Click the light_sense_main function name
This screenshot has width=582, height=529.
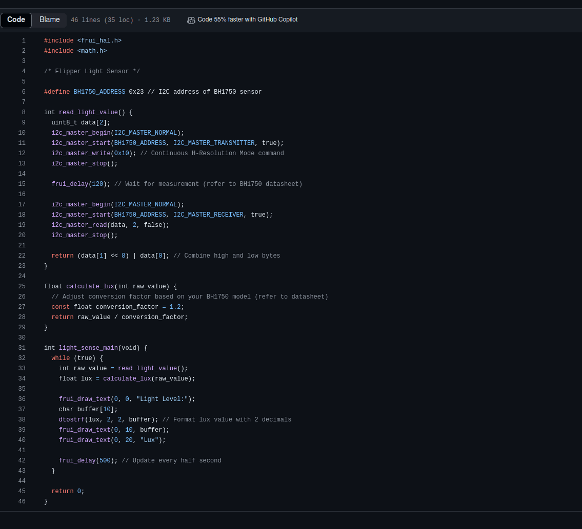tap(88, 348)
